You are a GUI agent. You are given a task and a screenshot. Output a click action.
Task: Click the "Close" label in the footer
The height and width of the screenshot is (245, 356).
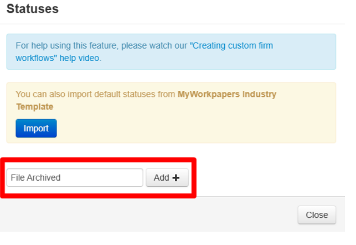tap(317, 215)
